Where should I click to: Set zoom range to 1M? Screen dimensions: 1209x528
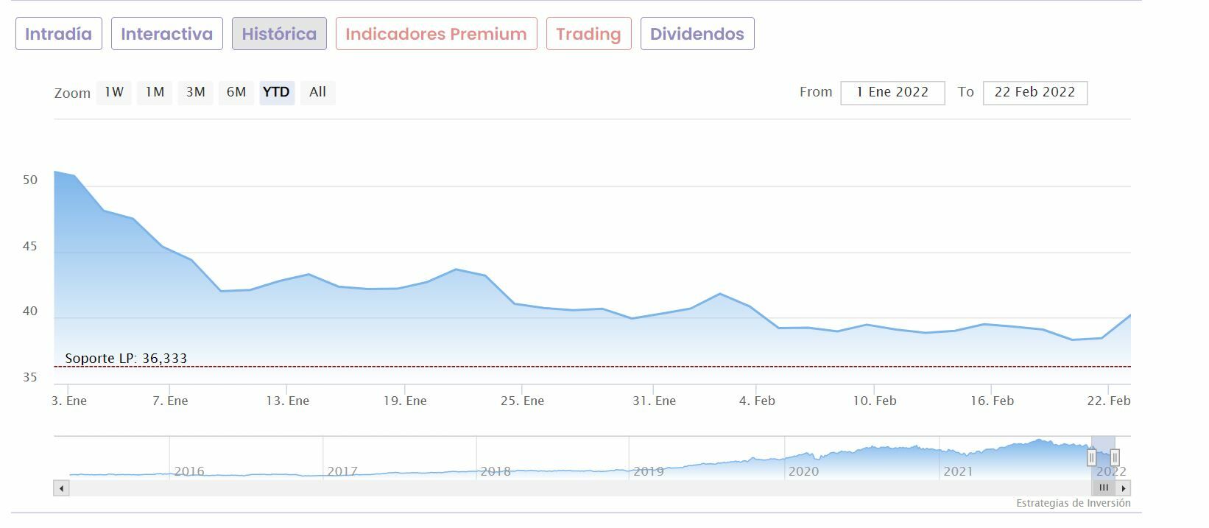coord(155,93)
